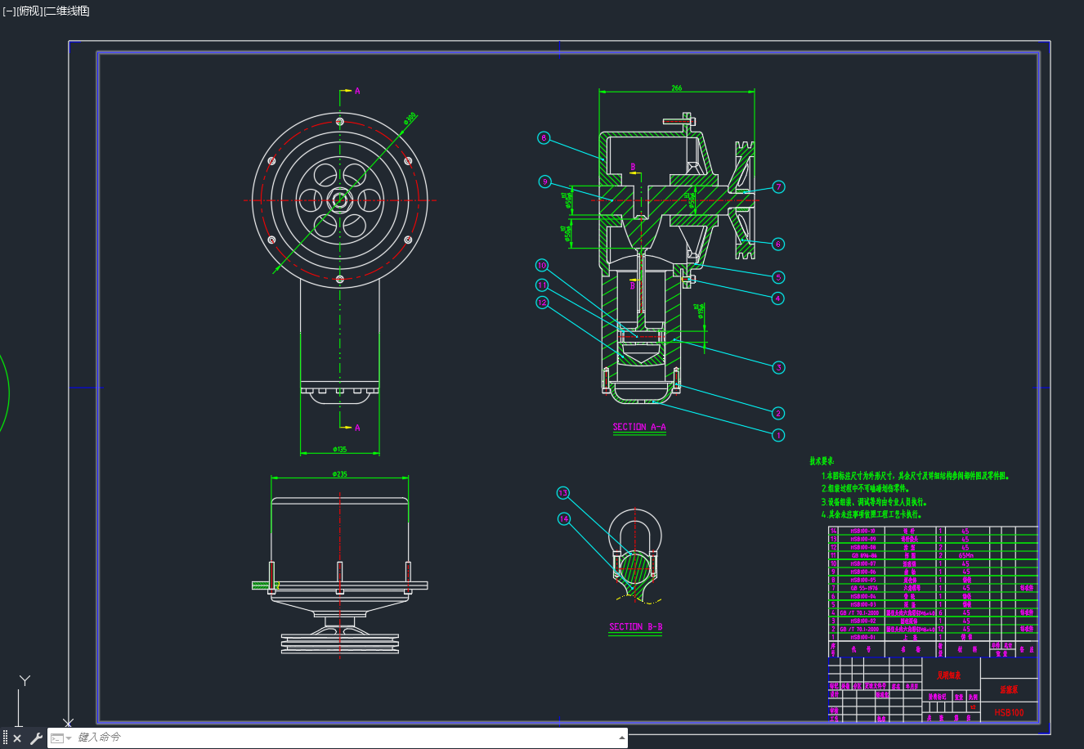Image resolution: width=1084 pixels, height=749 pixels.
Task: Click the HSB100-01 parts list cell
Action: pyautogui.click(x=863, y=637)
